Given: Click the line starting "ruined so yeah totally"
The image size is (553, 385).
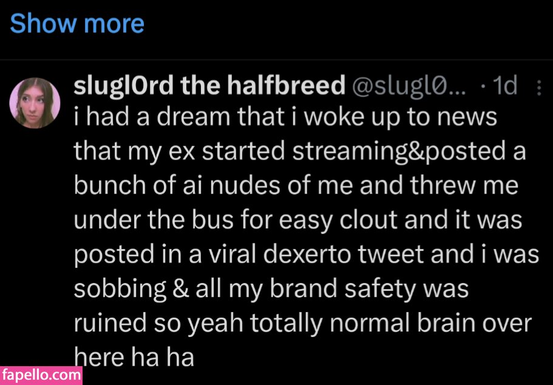Looking at the screenshot, I should click(302, 323).
